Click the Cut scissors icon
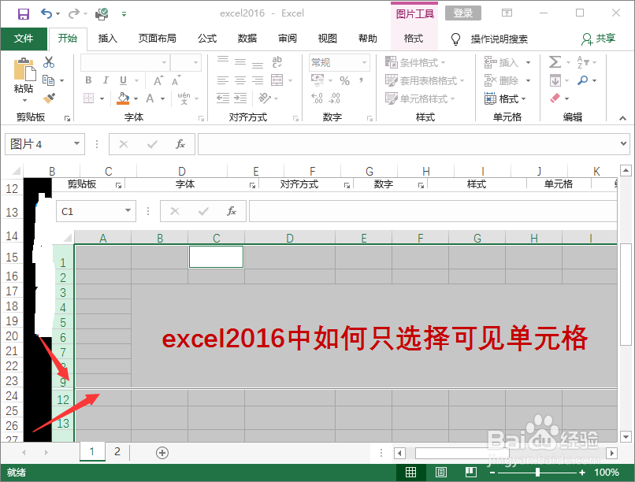This screenshot has width=635, height=482. click(49, 62)
